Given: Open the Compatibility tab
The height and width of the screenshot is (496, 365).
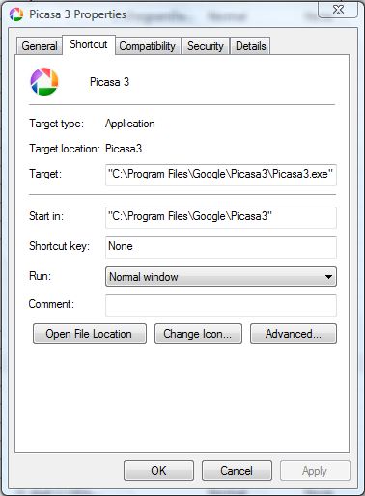Looking at the screenshot, I should [148, 46].
